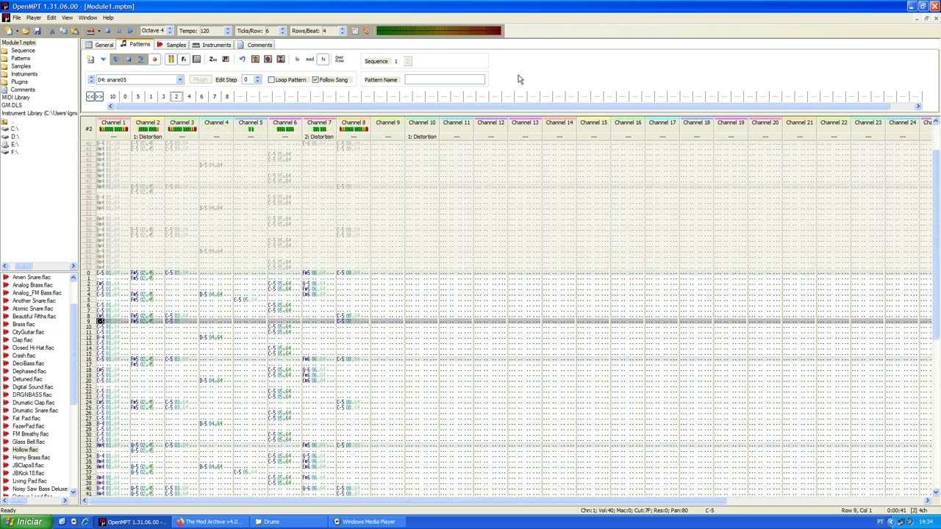Switch to the Samples tab

click(171, 45)
